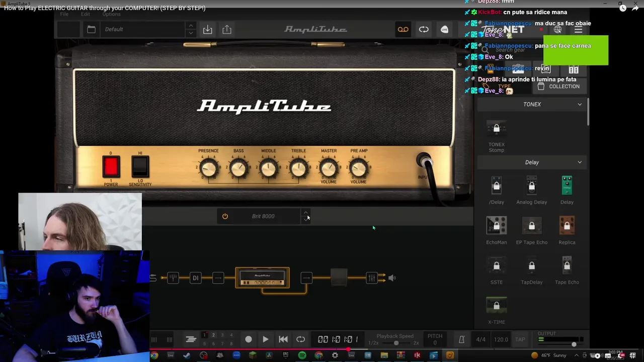The width and height of the screenshot is (644, 362).
Task: Click the globe icon near ToneNET
Action: click(557, 30)
